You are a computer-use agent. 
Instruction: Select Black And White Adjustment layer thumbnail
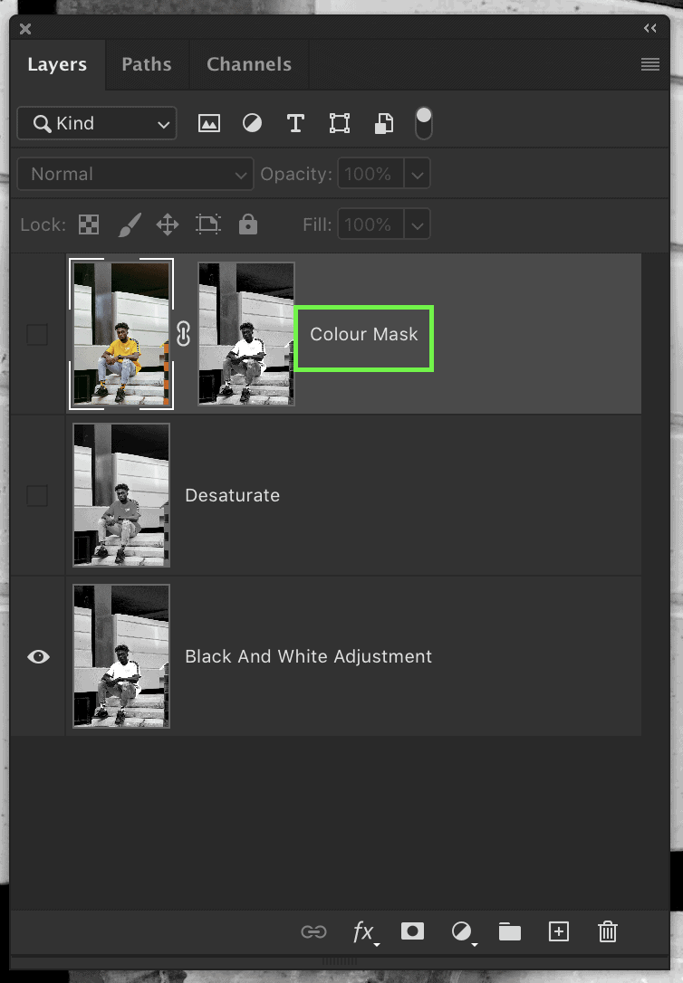[121, 656]
